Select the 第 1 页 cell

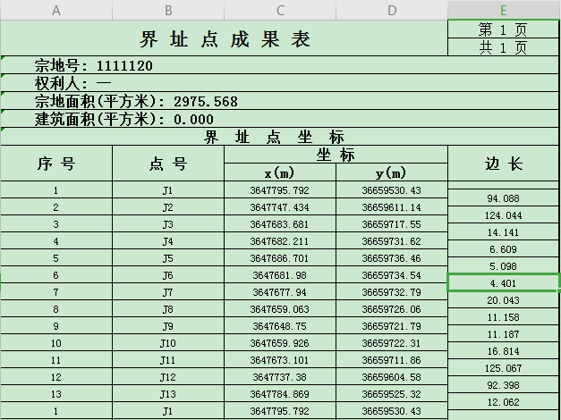tap(503, 29)
